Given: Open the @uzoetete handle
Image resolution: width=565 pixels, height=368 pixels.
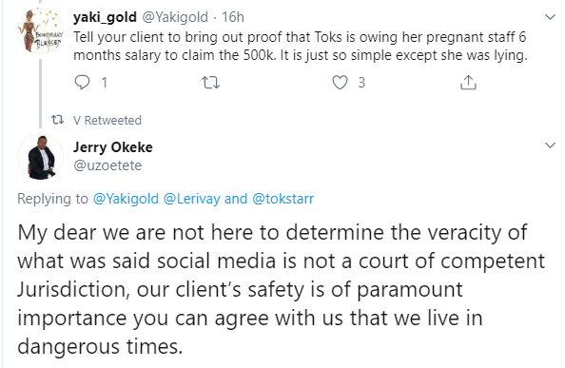Looking at the screenshot, I should (107, 165).
